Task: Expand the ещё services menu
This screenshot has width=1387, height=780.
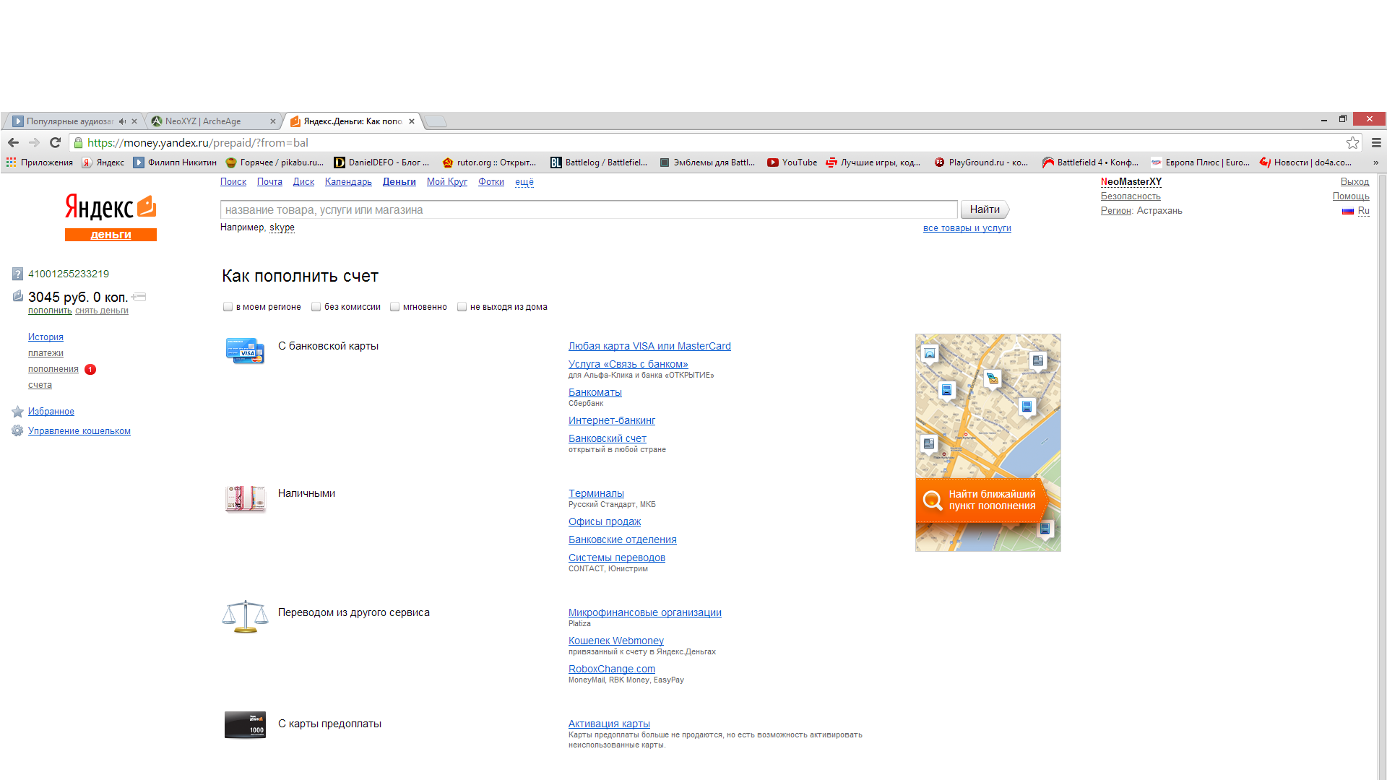Action: click(x=524, y=182)
